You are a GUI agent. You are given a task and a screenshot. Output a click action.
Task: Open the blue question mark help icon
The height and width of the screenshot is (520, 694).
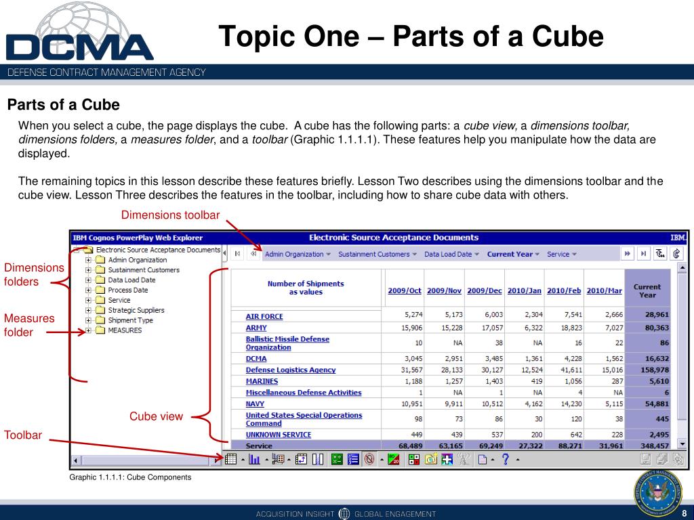pos(506,460)
